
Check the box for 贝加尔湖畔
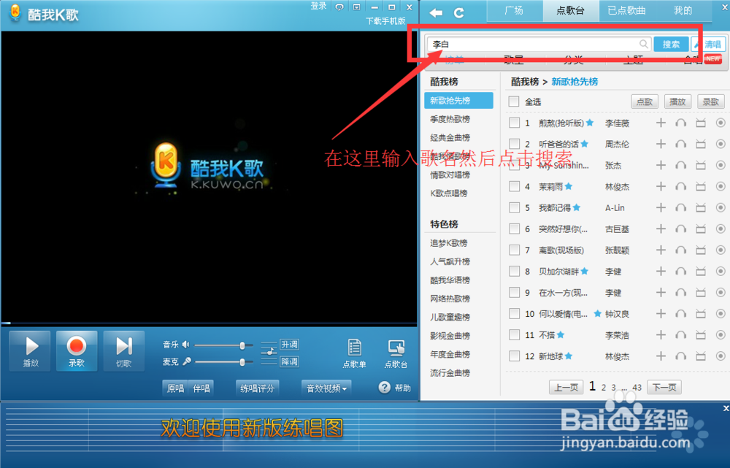coord(514,271)
